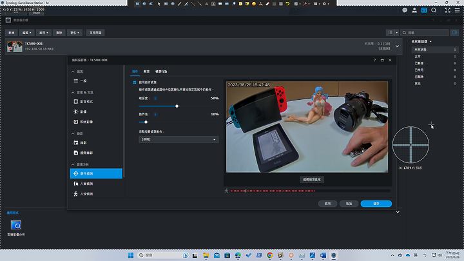Open the image settings item with brightness icon

coord(96,111)
